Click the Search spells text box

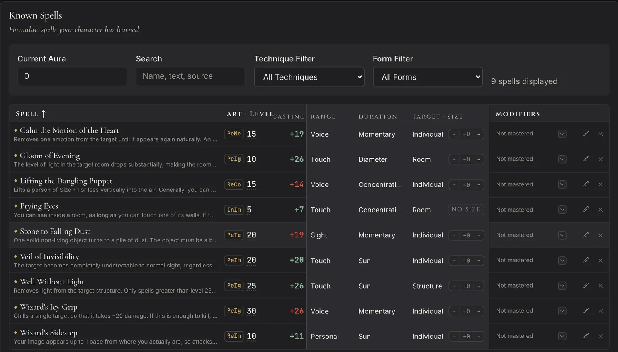[190, 76]
